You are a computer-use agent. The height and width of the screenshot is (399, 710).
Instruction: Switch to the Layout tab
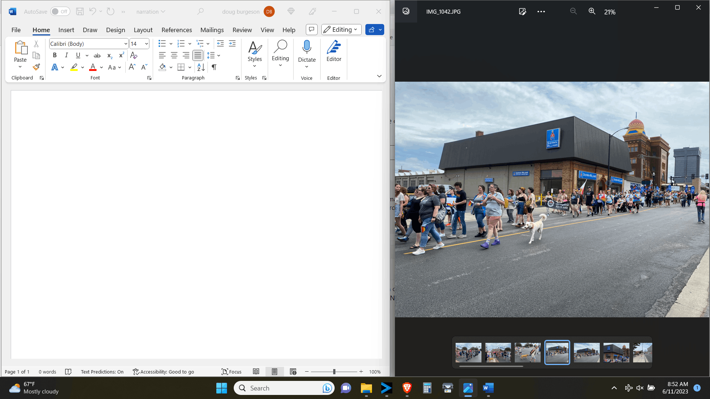click(143, 30)
